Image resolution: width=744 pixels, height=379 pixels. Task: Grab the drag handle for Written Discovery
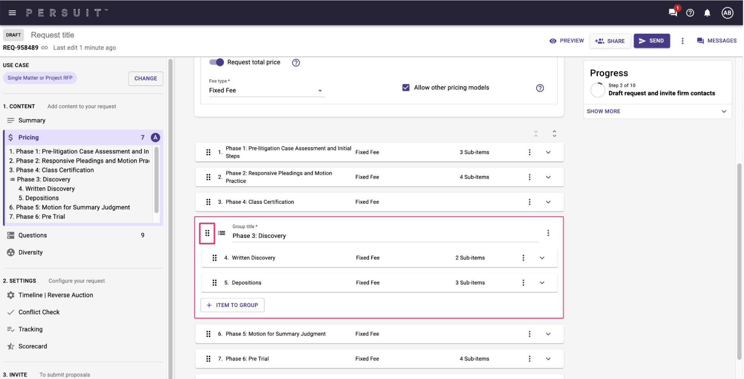point(215,258)
